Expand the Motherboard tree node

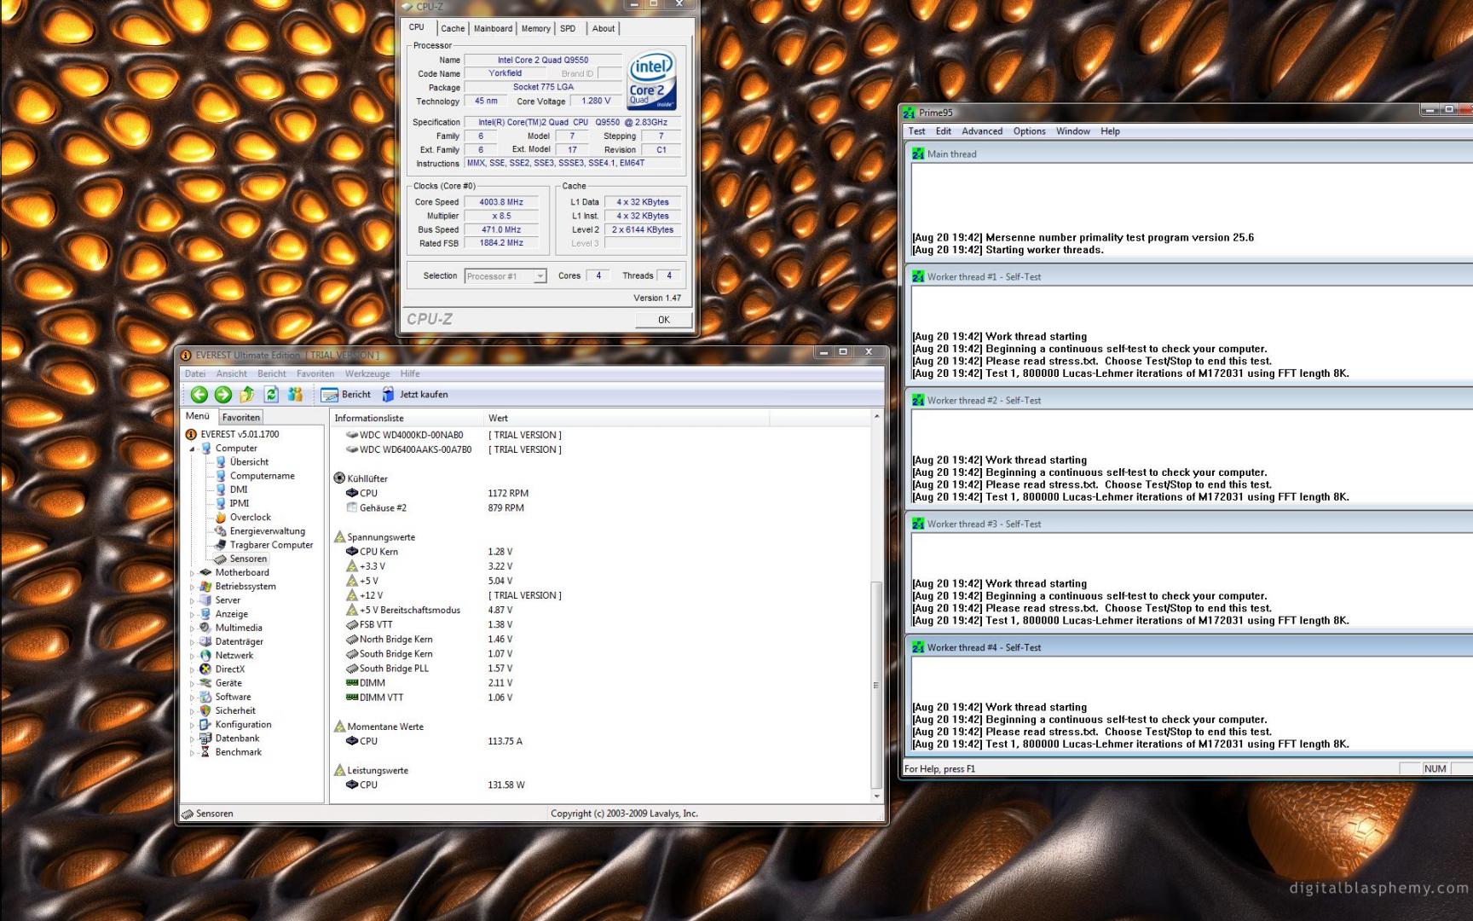point(193,573)
